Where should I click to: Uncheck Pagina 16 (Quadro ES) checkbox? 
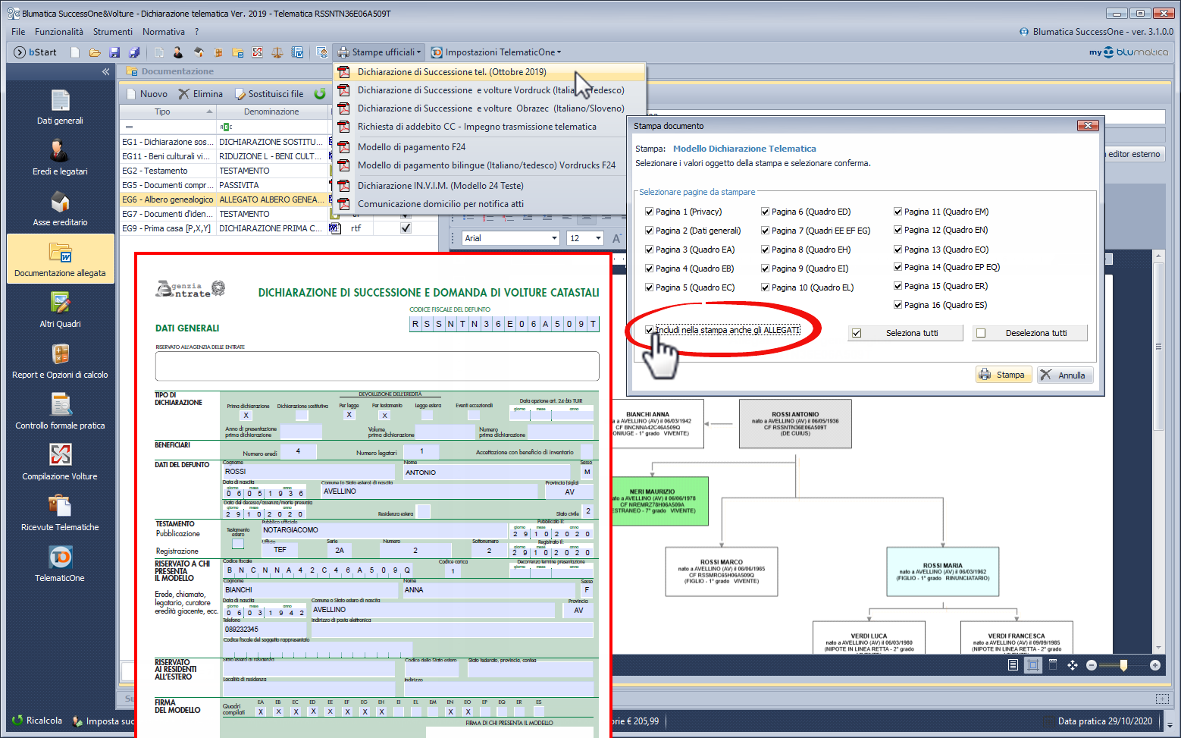897,305
